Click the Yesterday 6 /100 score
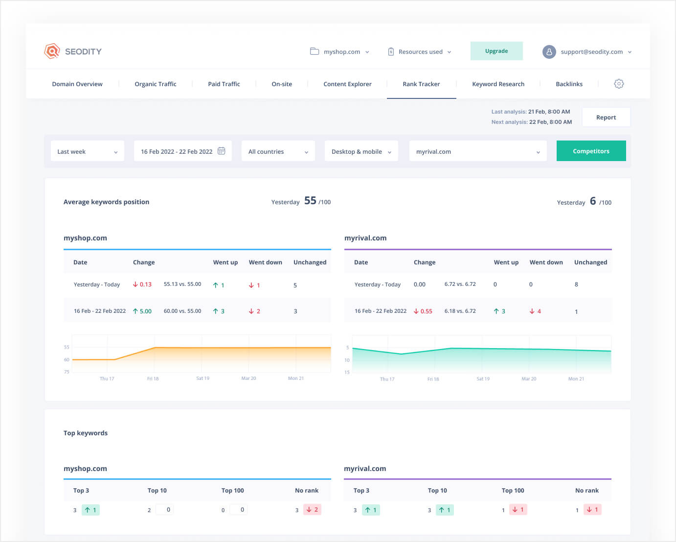676x542 pixels. (x=584, y=202)
